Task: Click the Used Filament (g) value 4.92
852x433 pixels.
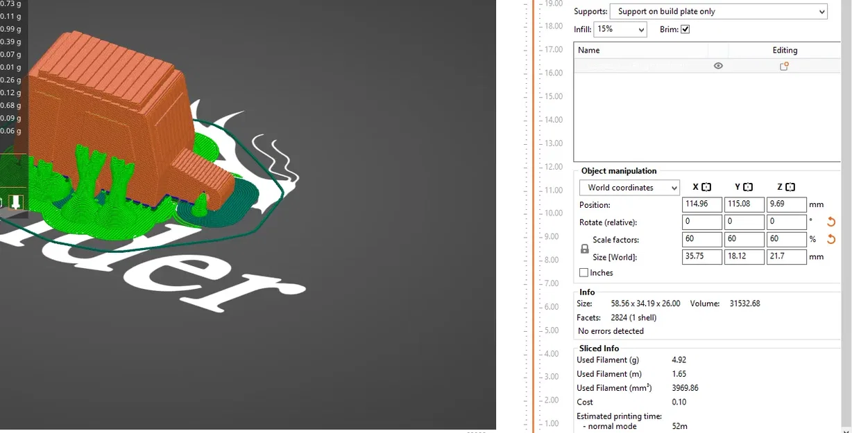Action: coord(679,360)
